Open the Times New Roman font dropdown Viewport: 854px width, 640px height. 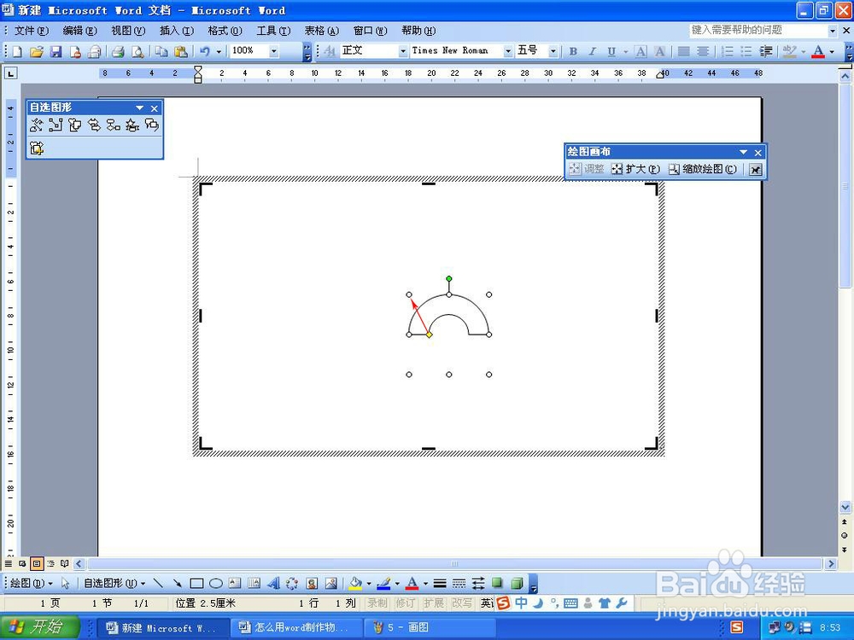(508, 51)
